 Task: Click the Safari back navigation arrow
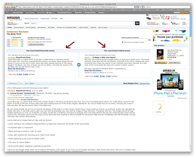point(7,7)
